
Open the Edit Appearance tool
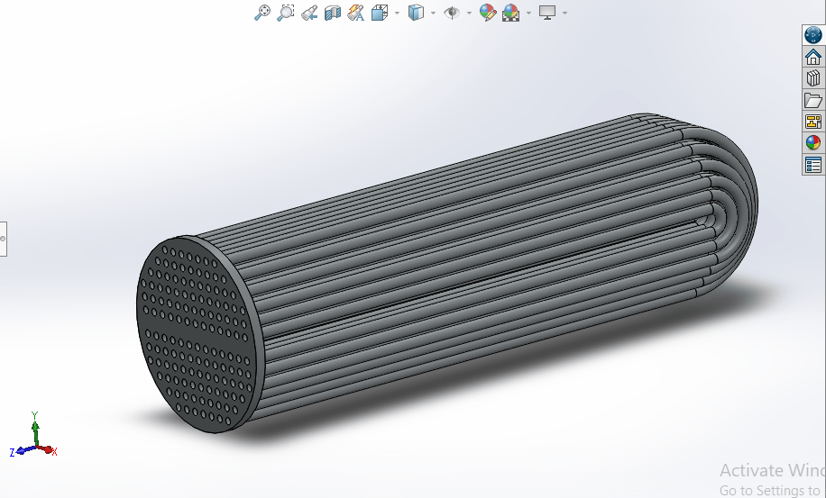[x=488, y=13]
